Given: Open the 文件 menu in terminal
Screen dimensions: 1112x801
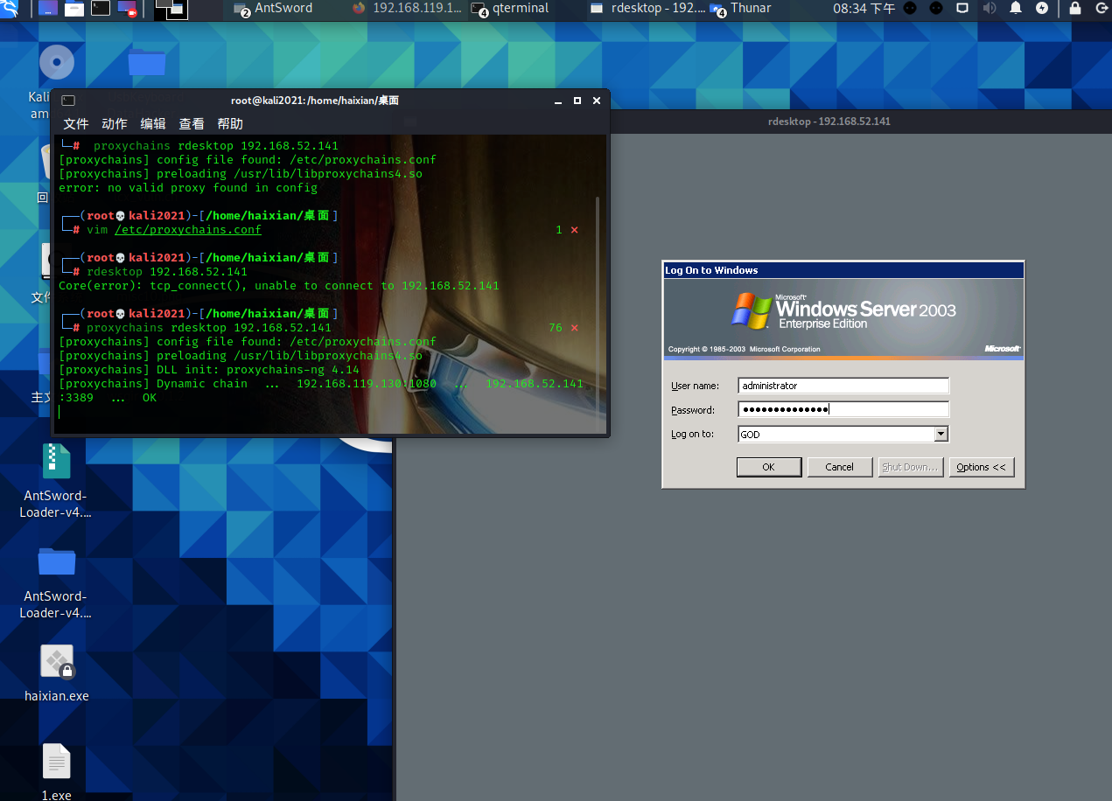Looking at the screenshot, I should point(76,123).
